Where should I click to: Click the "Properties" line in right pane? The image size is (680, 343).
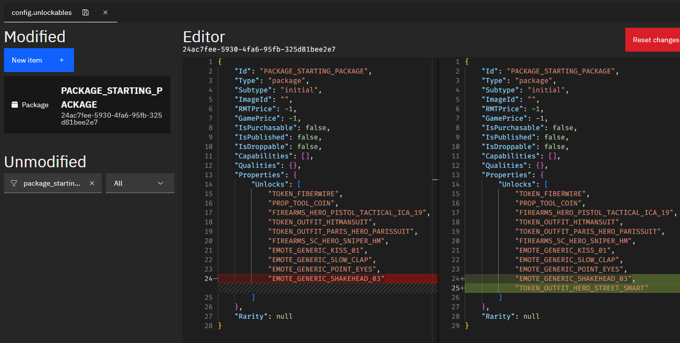(512, 175)
